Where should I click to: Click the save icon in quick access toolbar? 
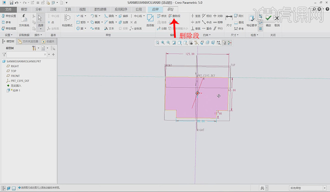point(11,3)
